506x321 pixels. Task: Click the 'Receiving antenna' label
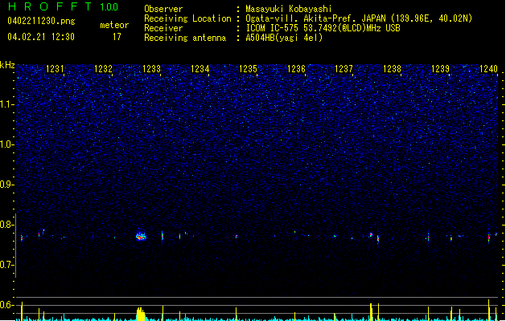(x=185, y=38)
